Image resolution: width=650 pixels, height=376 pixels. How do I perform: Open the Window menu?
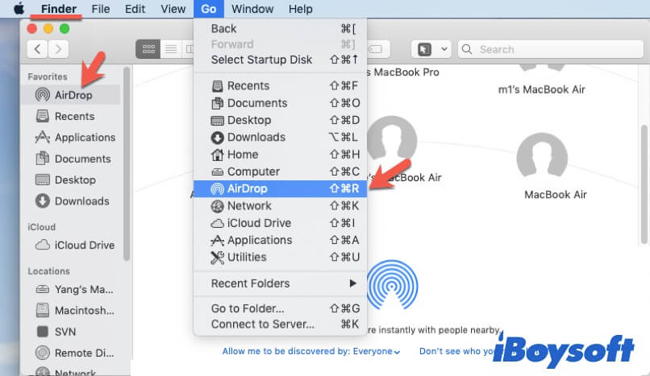252,9
